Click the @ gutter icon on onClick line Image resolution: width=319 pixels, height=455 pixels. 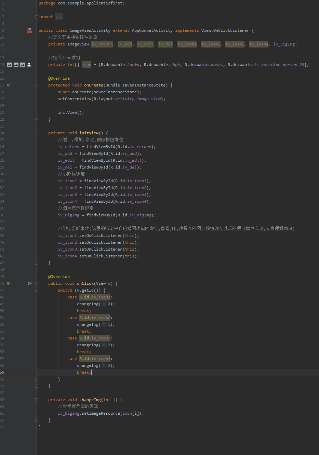point(30,283)
